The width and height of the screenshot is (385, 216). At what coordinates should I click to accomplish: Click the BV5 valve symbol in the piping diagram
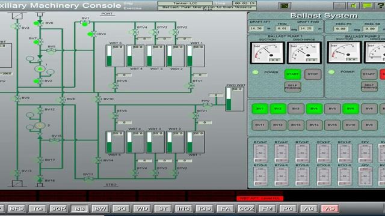51,50
